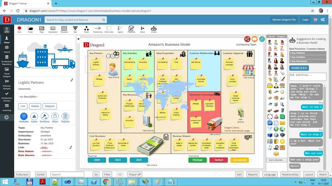Open the Properties toolbar icon
The height and width of the screenshot is (186, 332).
tap(131, 29)
